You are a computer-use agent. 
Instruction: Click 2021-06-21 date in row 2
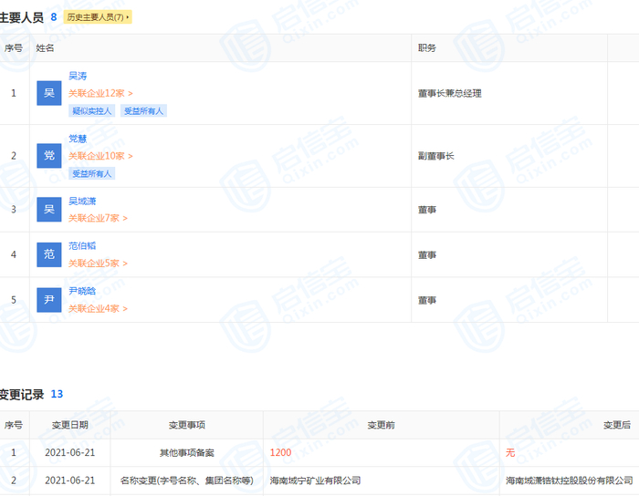click(x=70, y=480)
